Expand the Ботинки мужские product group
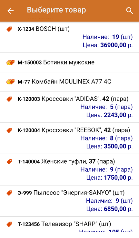 (70, 62)
